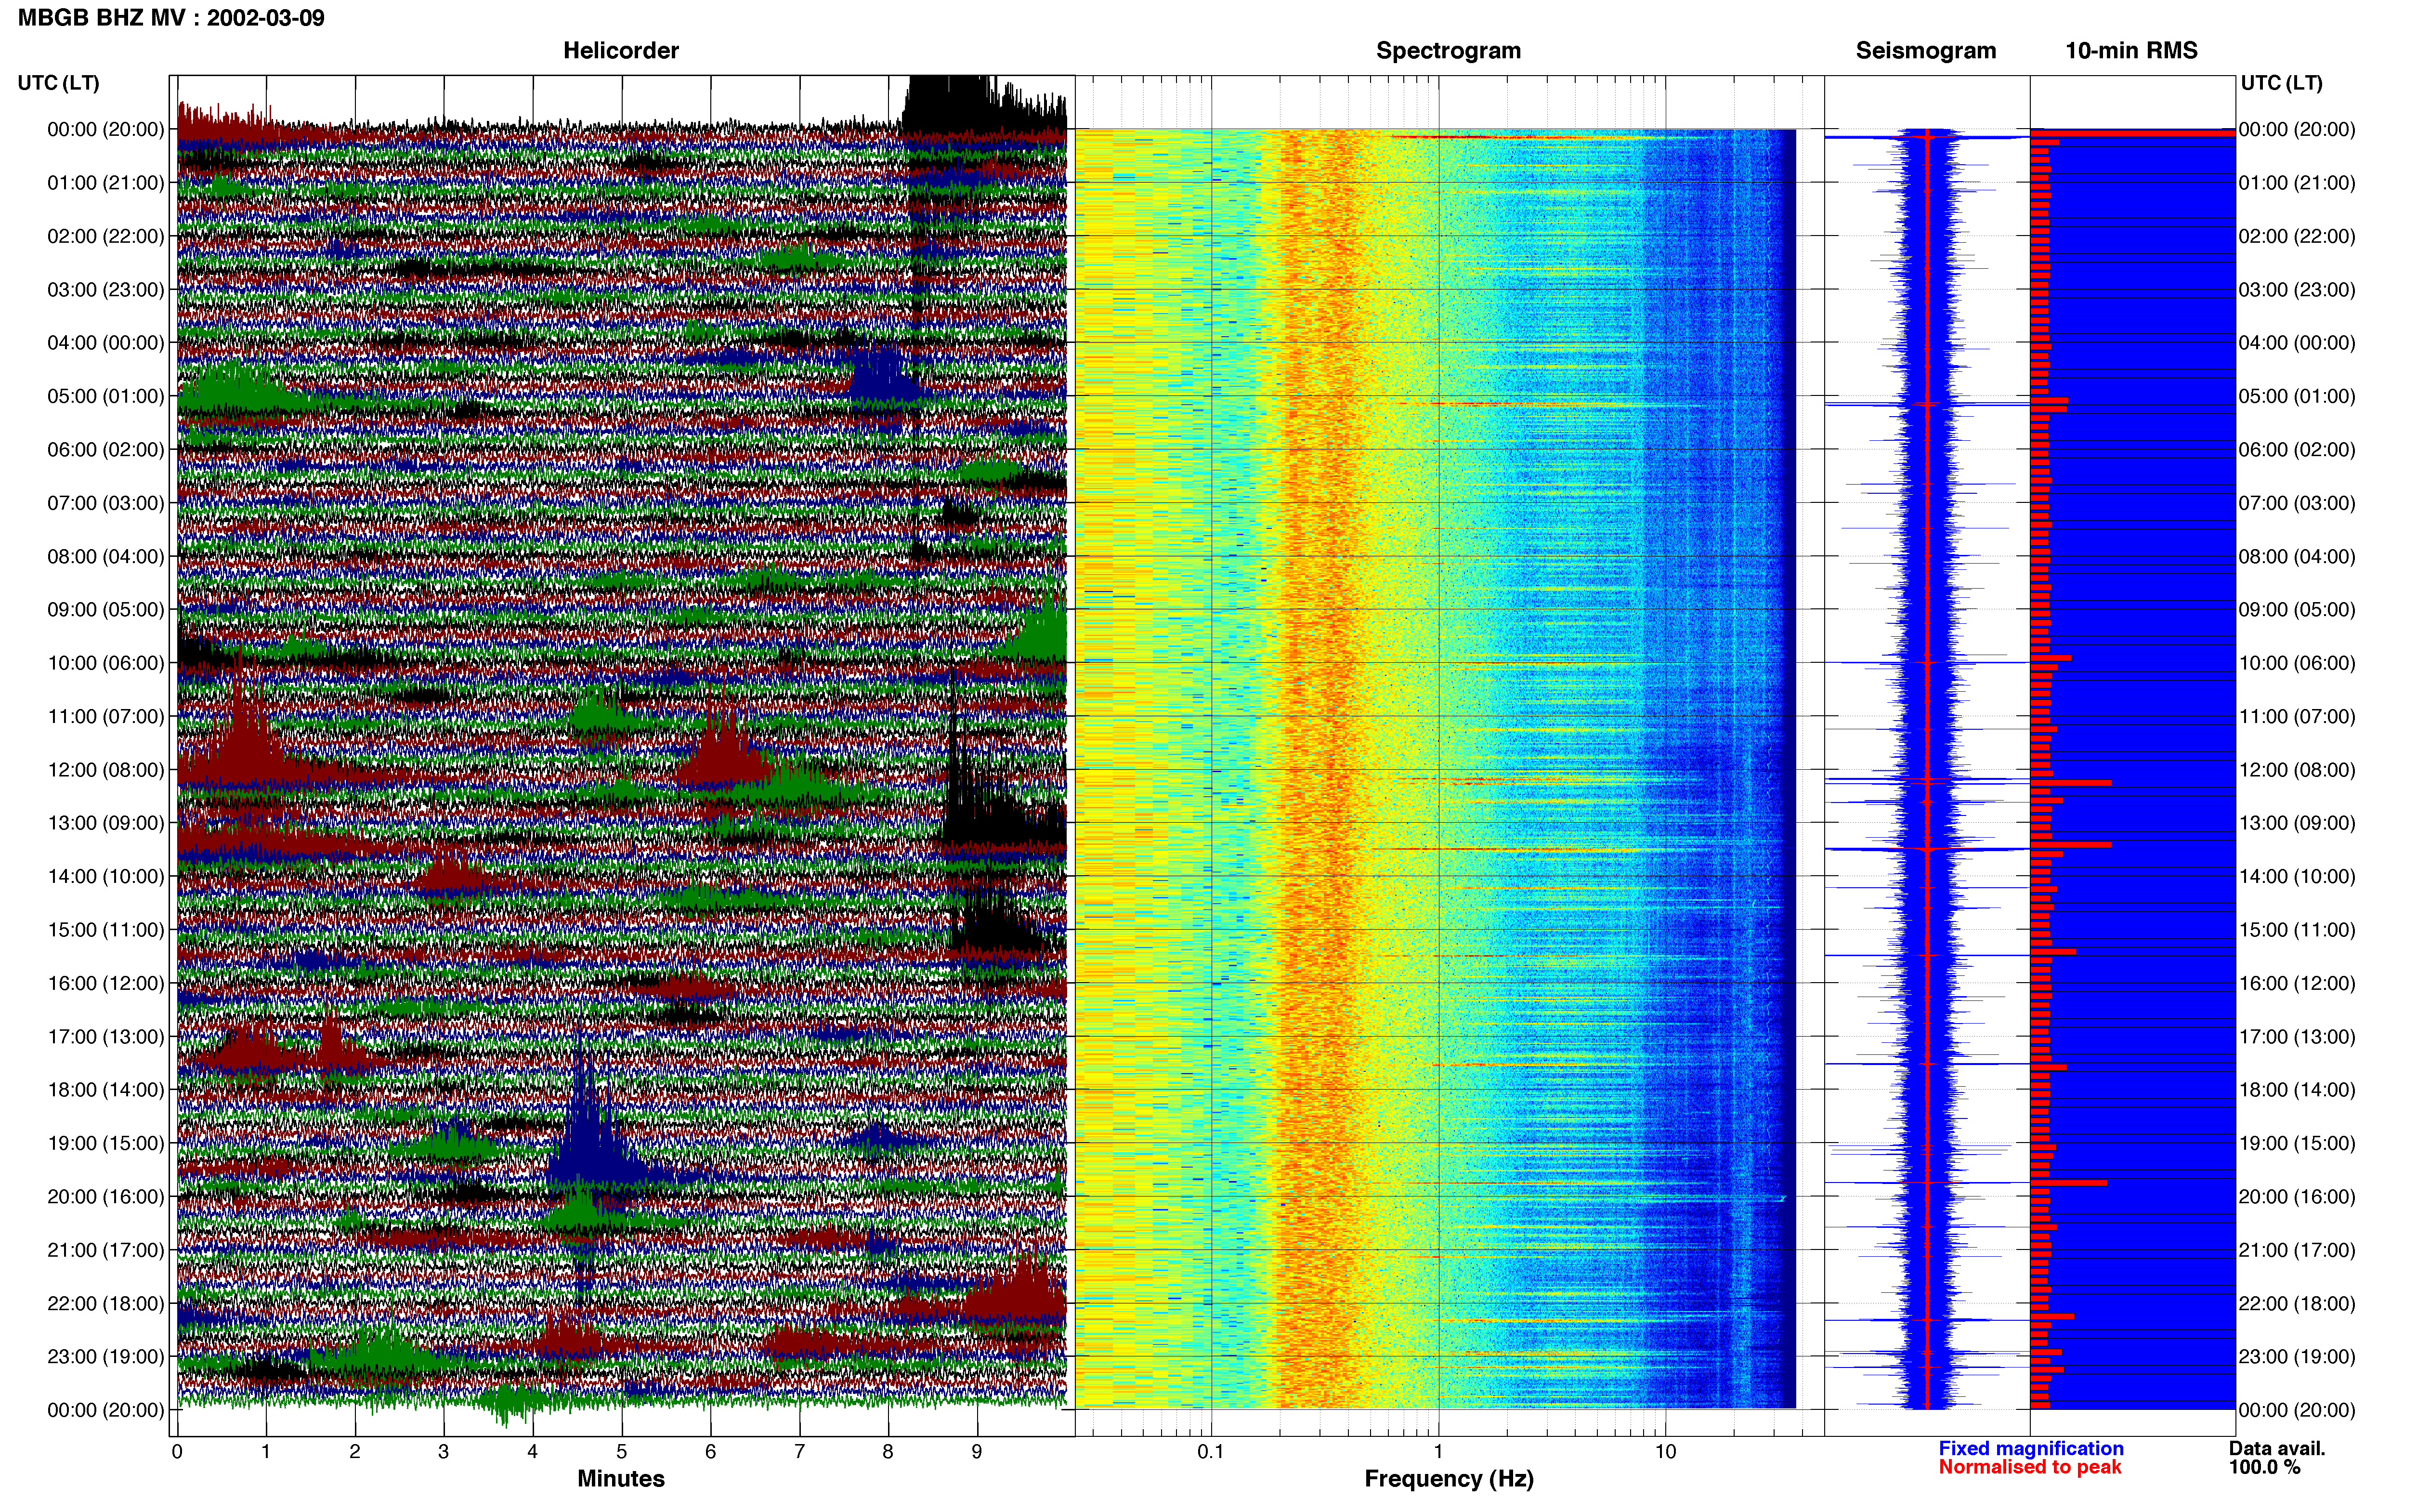
Task: Click the Data avail. 100.0 % readout
Action: 2276,1458
